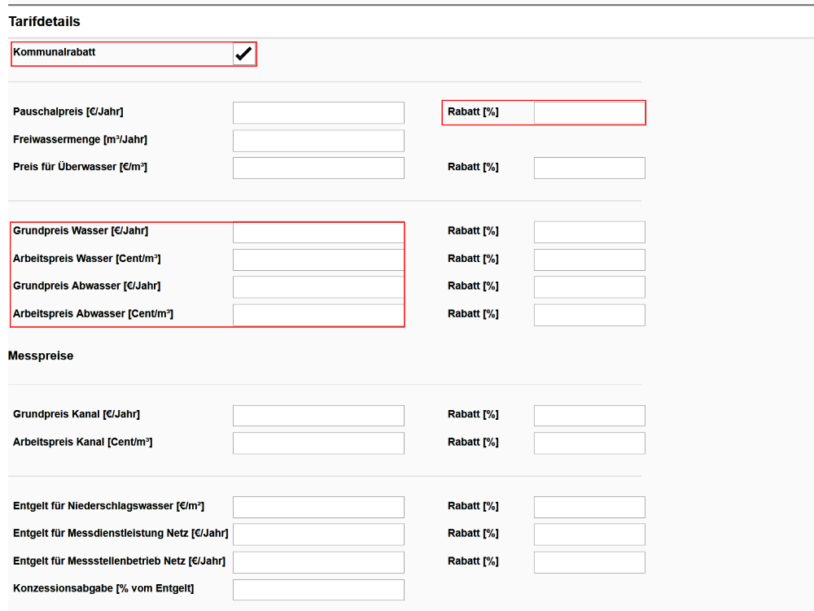Focus the Rabatt field for Grundpreis Wasser

tap(589, 232)
